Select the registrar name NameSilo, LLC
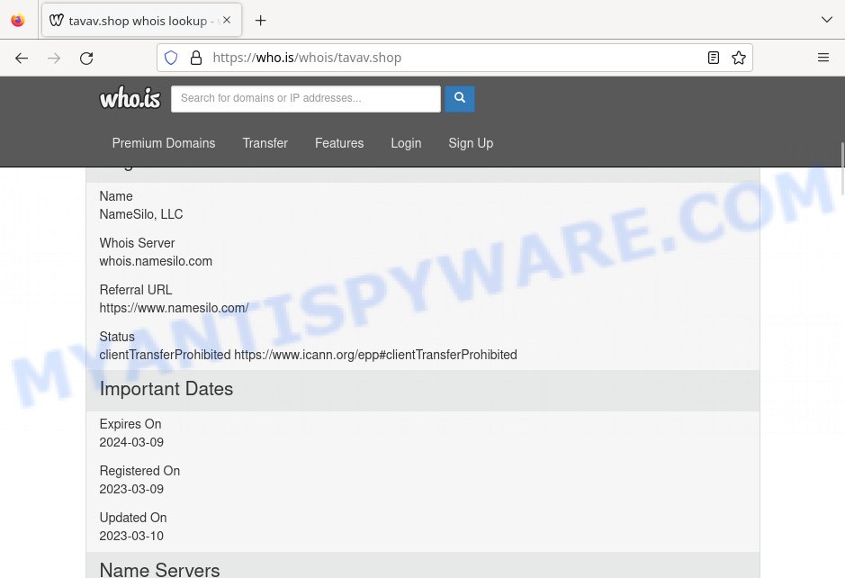Image resolution: width=845 pixels, height=578 pixels. coord(141,214)
